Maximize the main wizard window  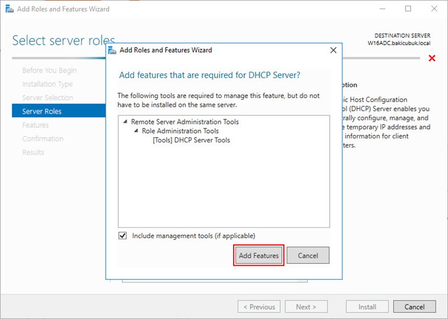[408, 9]
